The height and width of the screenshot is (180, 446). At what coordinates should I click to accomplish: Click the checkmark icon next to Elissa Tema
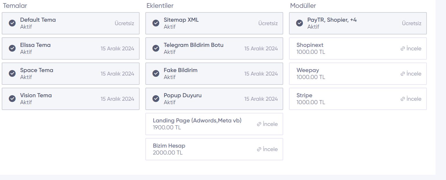point(12,48)
